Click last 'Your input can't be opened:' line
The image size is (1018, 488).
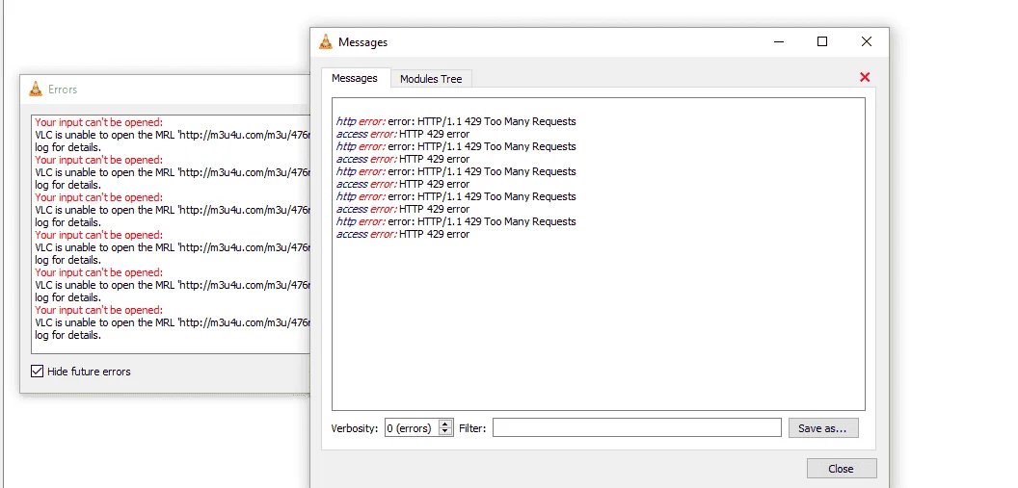(98, 310)
